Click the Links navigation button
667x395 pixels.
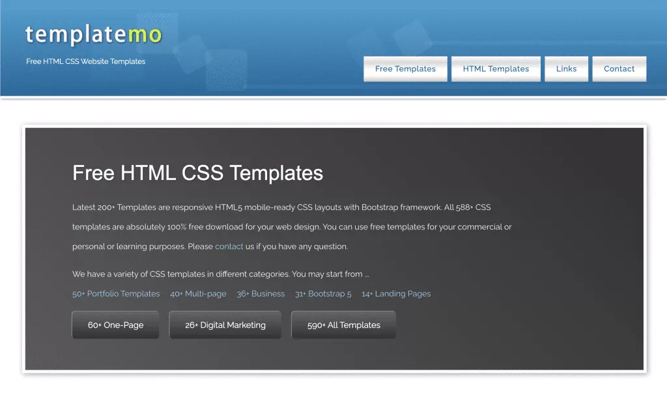click(566, 68)
